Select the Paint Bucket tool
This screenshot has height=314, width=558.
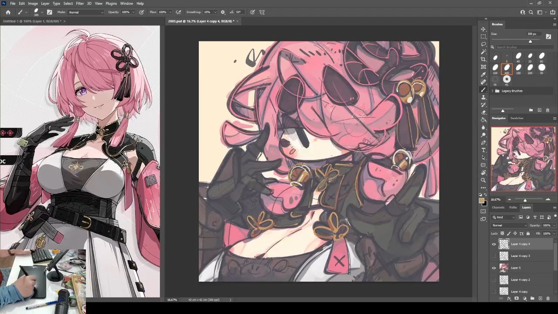[483, 119]
